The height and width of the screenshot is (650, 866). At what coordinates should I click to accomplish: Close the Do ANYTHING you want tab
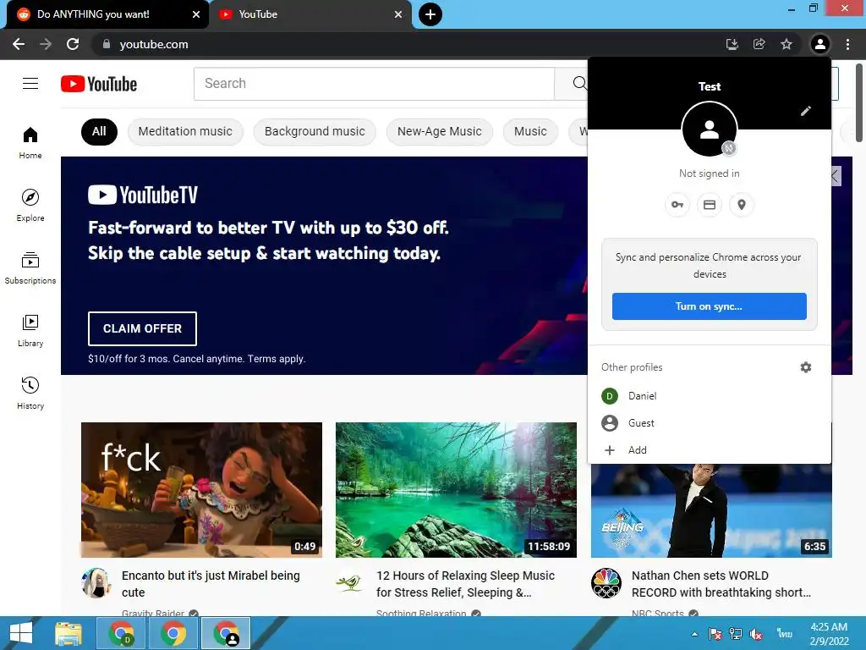click(196, 14)
